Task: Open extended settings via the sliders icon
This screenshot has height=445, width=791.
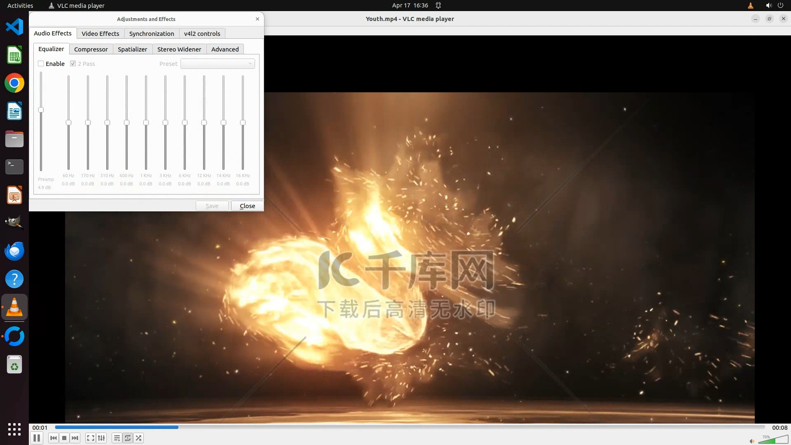Action: 101,438
